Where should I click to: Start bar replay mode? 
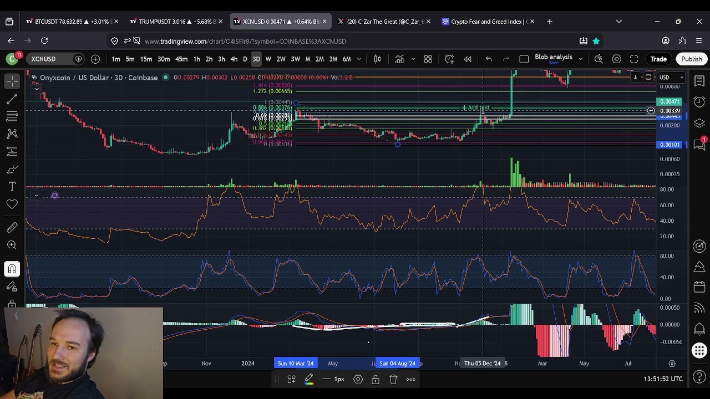tap(468, 59)
